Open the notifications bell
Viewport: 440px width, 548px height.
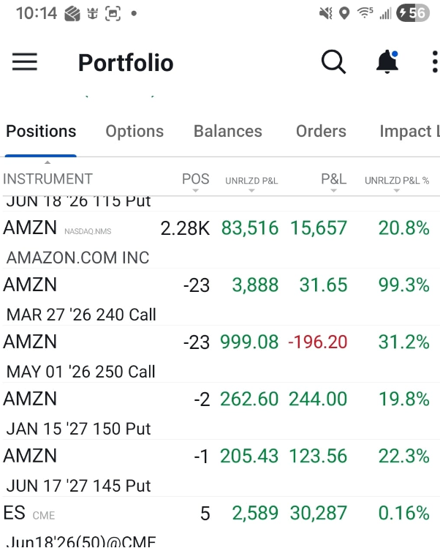pyautogui.click(x=387, y=62)
